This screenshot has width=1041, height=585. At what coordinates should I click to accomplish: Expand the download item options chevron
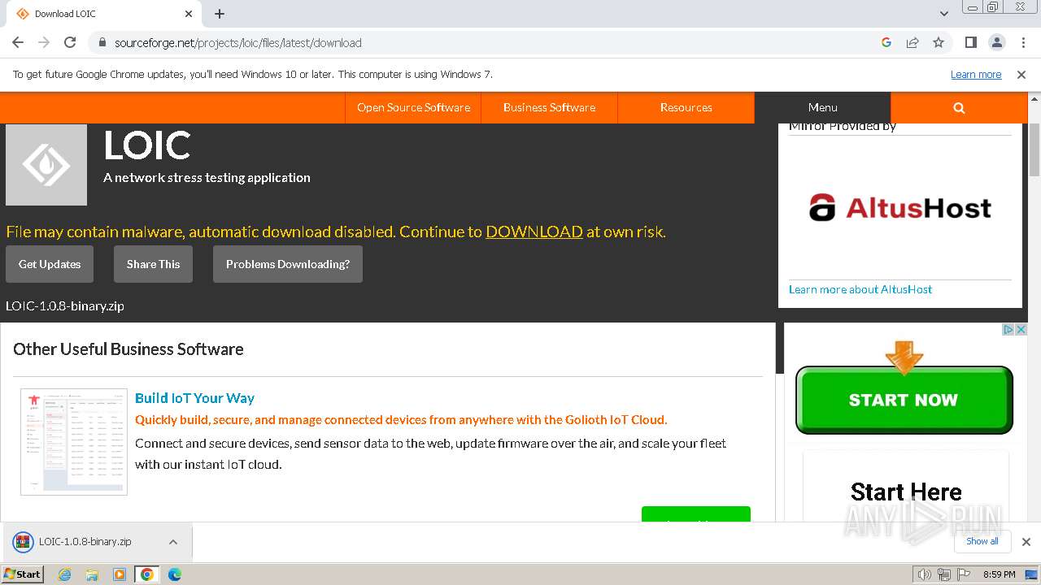[173, 542]
